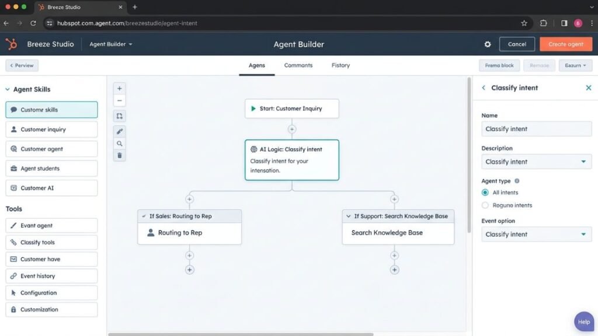The height and width of the screenshot is (336, 598).
Task: Select the fit-to-screen canvas tool
Action: coord(119,116)
